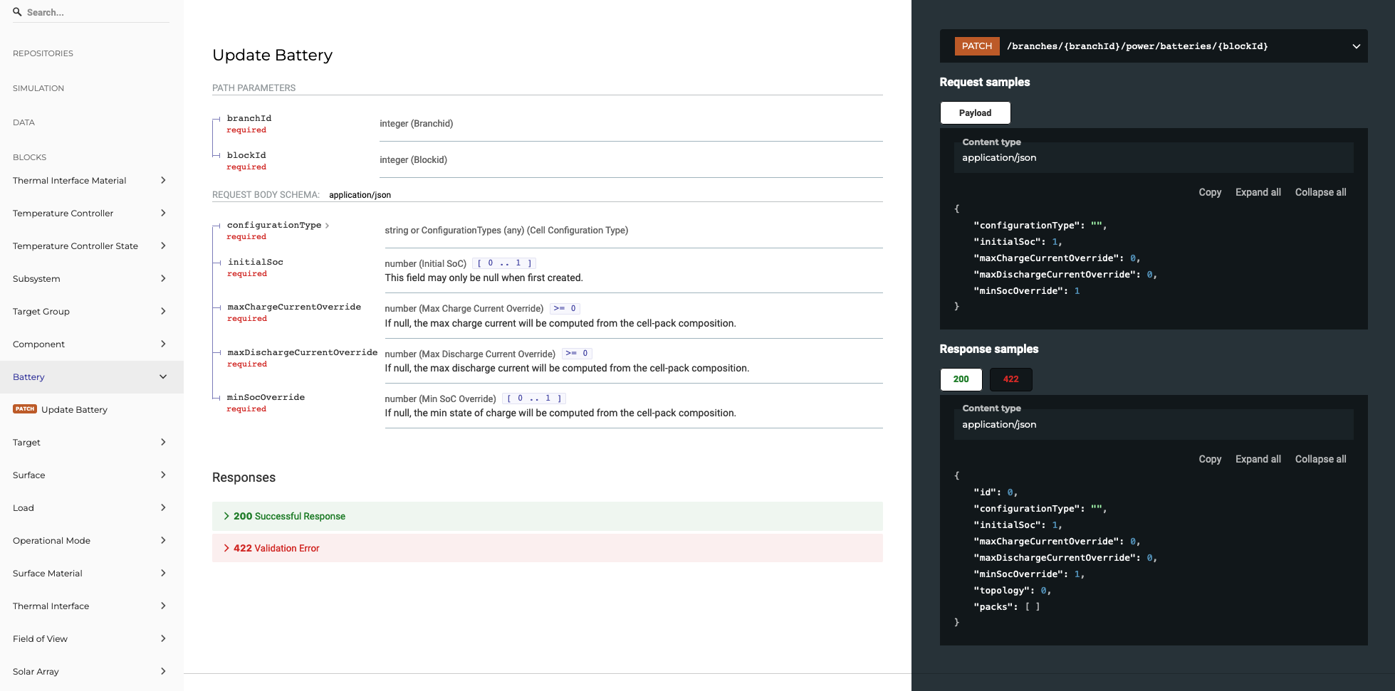Select the Payload request sample tab
1395x691 pixels.
[975, 112]
